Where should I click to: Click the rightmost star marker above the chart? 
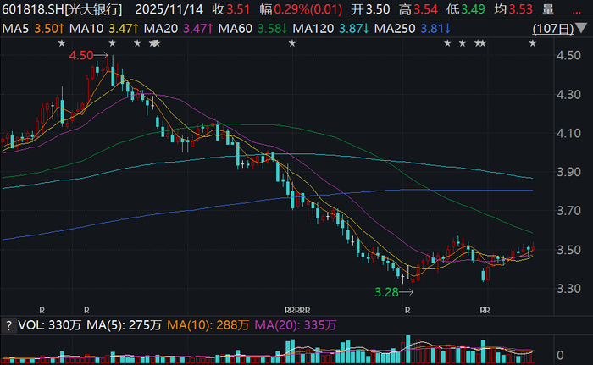[x=533, y=44]
